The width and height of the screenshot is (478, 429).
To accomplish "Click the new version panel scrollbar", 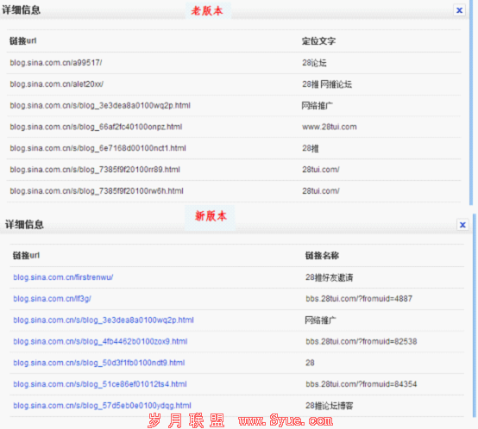I will (x=475, y=315).
